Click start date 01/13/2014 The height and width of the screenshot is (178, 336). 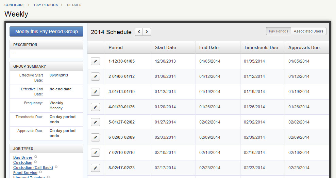165,92
